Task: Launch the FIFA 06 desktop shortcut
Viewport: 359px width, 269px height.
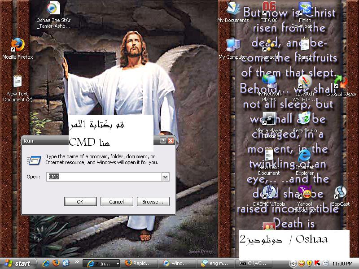Action: point(269,8)
